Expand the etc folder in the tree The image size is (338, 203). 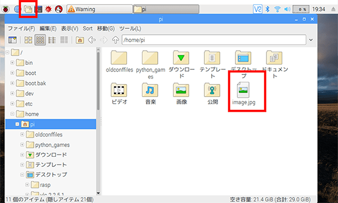pos(12,104)
